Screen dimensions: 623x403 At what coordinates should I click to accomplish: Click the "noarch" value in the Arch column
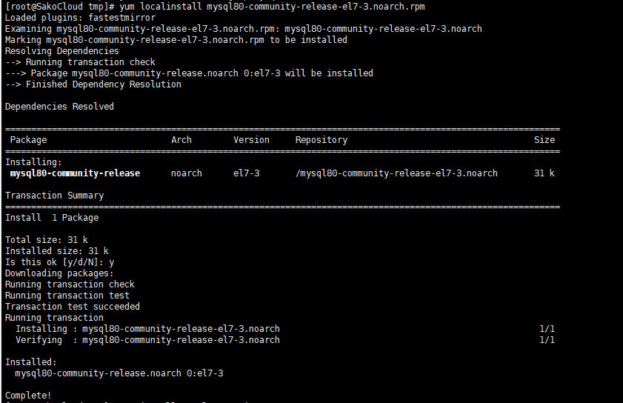pyautogui.click(x=187, y=173)
